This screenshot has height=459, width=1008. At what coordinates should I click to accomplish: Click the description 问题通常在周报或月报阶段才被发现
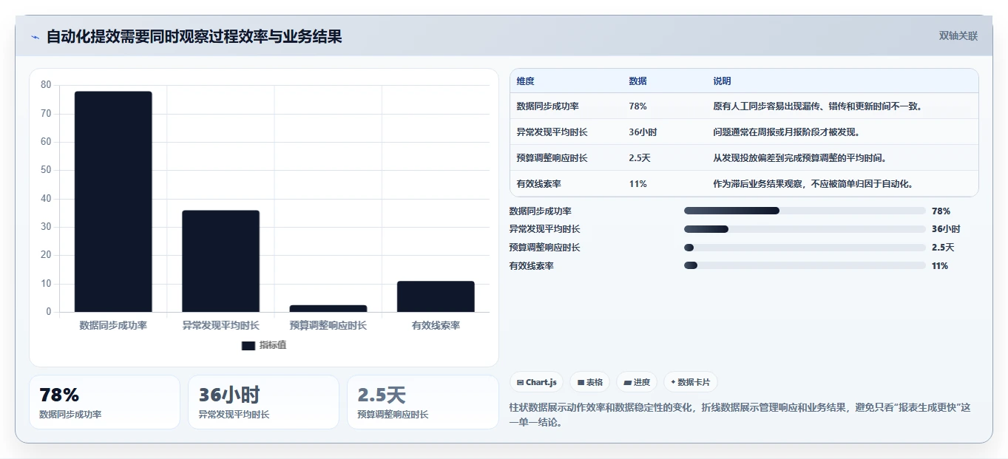click(787, 132)
